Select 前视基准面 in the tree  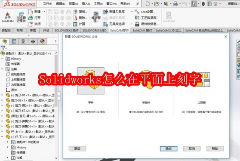tap(15, 74)
